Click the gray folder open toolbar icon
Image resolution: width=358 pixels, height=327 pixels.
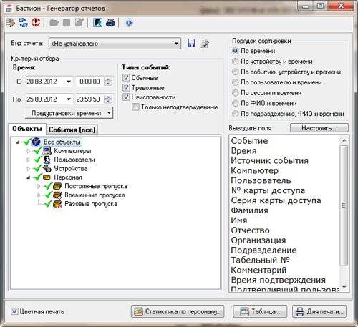point(54,23)
